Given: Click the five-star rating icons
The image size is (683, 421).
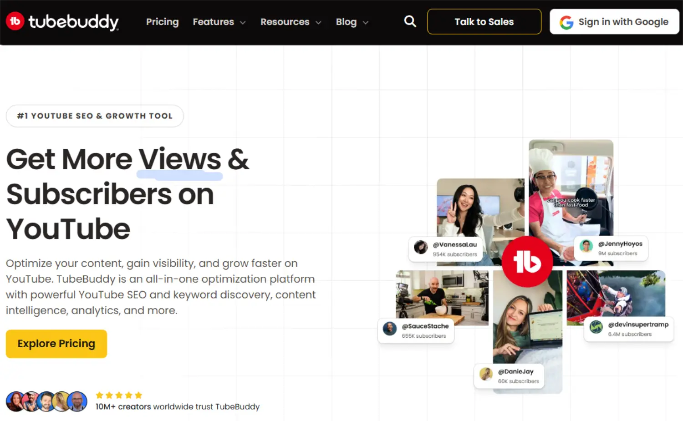Looking at the screenshot, I should click(119, 395).
